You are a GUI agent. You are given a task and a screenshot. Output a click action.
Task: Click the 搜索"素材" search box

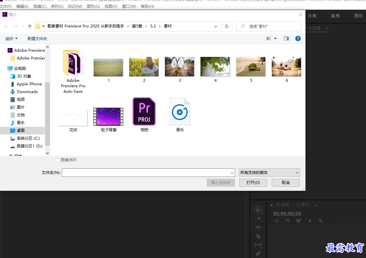[269, 26]
